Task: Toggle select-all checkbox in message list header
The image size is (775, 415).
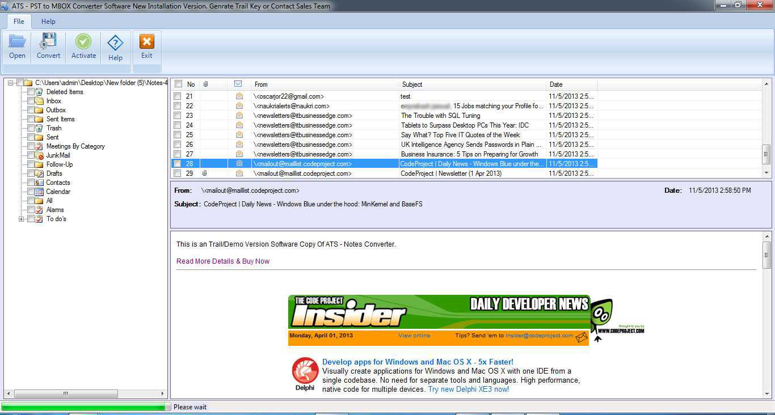Action: (178, 84)
